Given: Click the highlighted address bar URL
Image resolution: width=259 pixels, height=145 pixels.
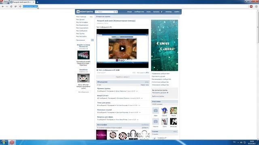Looking at the screenshot, I should pos(30,6).
